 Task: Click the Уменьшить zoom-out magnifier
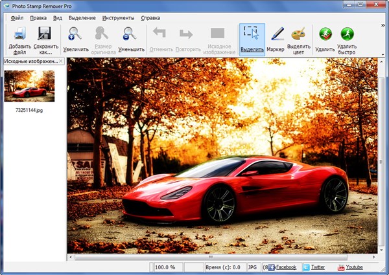pyautogui.click(x=130, y=34)
